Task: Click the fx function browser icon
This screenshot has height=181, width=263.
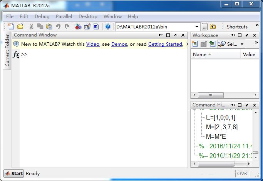Action: (16, 55)
